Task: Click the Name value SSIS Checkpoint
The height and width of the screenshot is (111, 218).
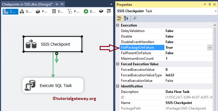Action: coord(179,103)
